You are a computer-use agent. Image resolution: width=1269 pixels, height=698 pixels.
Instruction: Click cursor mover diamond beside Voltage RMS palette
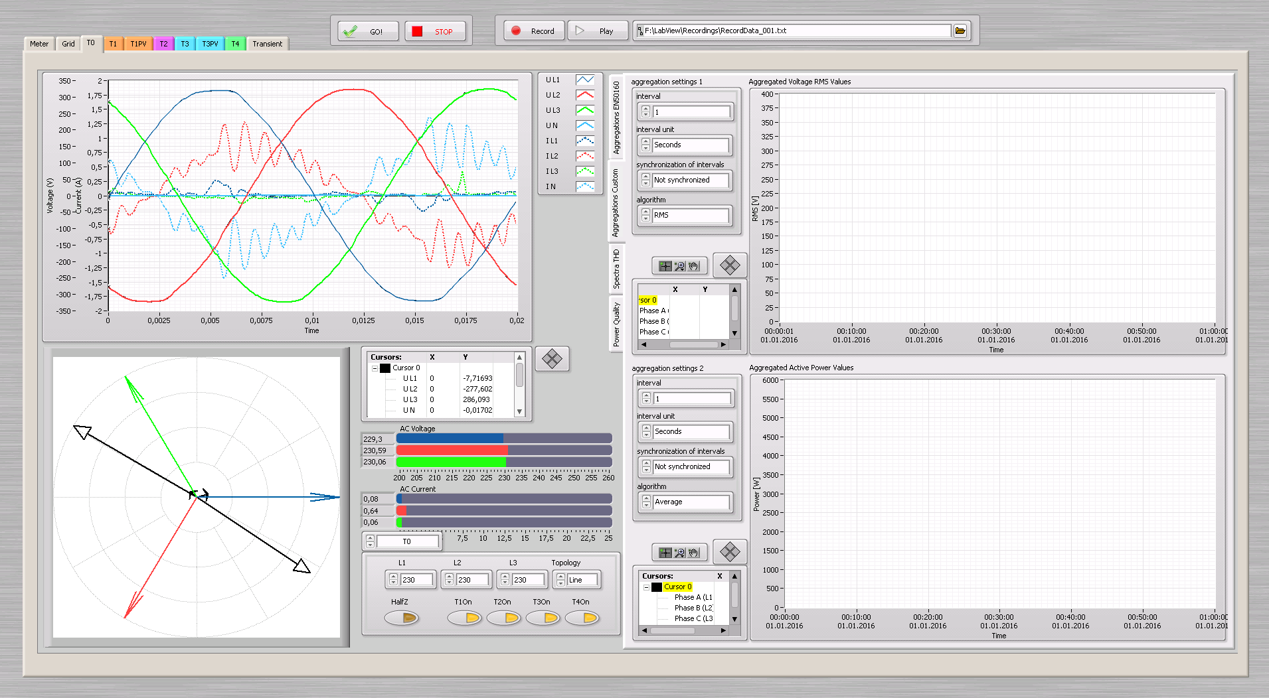click(730, 265)
